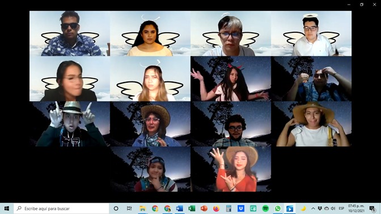The height and width of the screenshot is (214, 381).
Task: Open Spotify from the taskbar
Action: coord(265,208)
